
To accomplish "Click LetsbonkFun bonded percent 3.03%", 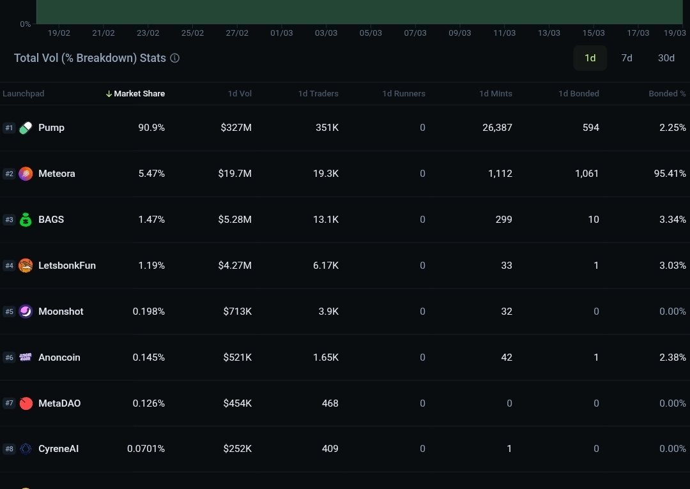I will pyautogui.click(x=672, y=266).
